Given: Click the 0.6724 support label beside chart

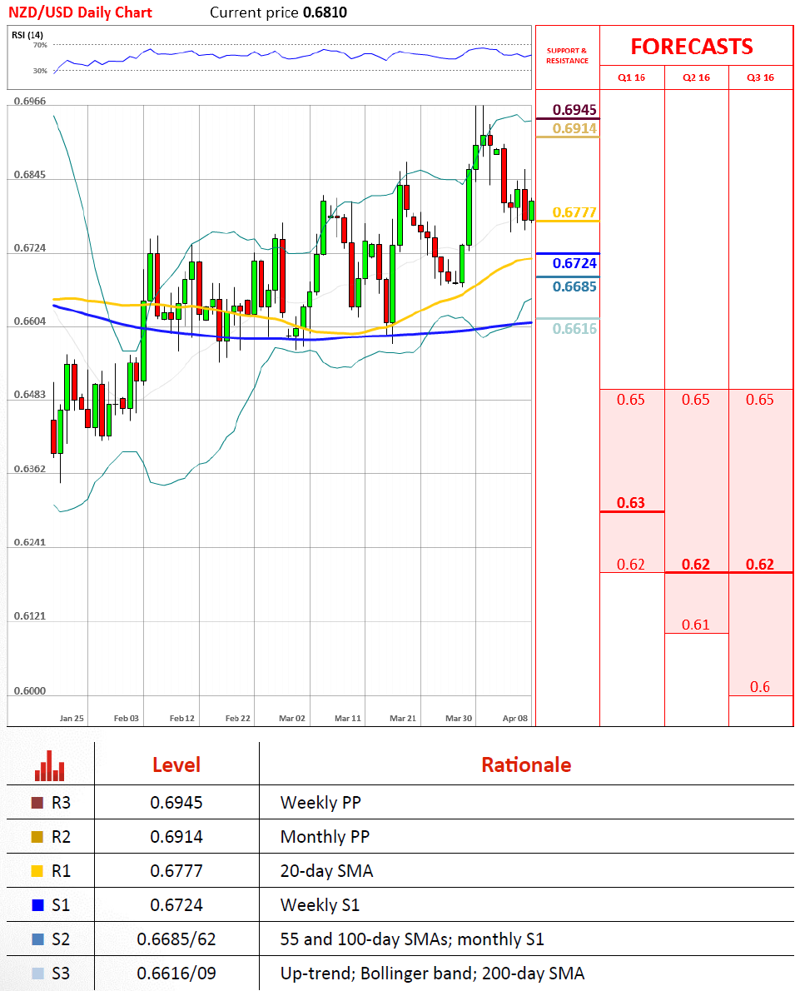Looking at the screenshot, I should coord(574,263).
